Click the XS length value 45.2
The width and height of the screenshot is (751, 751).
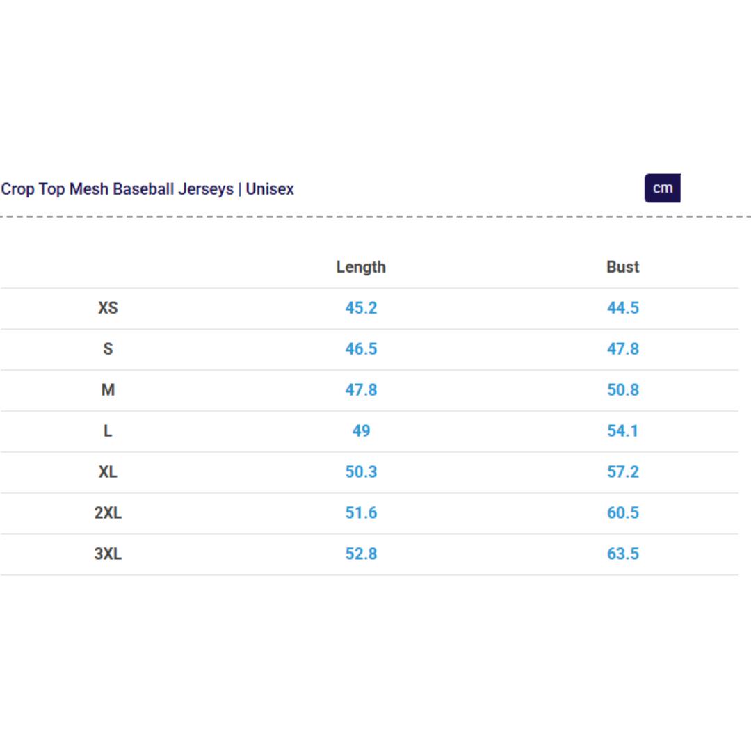(x=361, y=308)
